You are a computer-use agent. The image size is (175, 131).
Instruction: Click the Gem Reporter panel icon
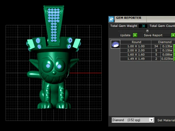(x=111, y=19)
